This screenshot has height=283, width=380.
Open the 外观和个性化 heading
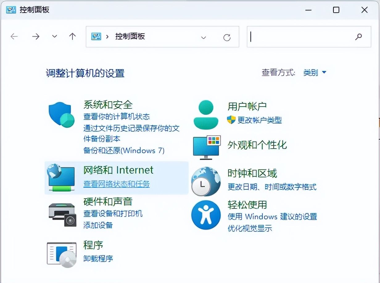tap(257, 145)
